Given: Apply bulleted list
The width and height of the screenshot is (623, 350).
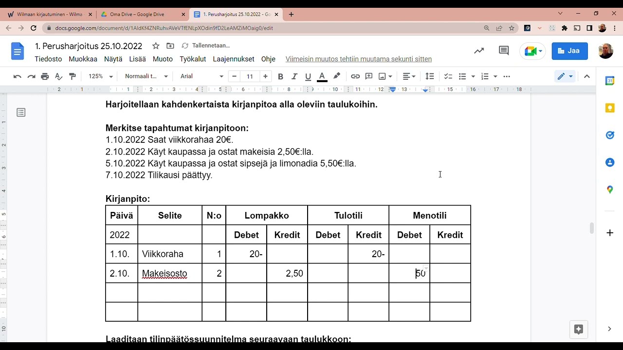Looking at the screenshot, I should pyautogui.click(x=462, y=76).
